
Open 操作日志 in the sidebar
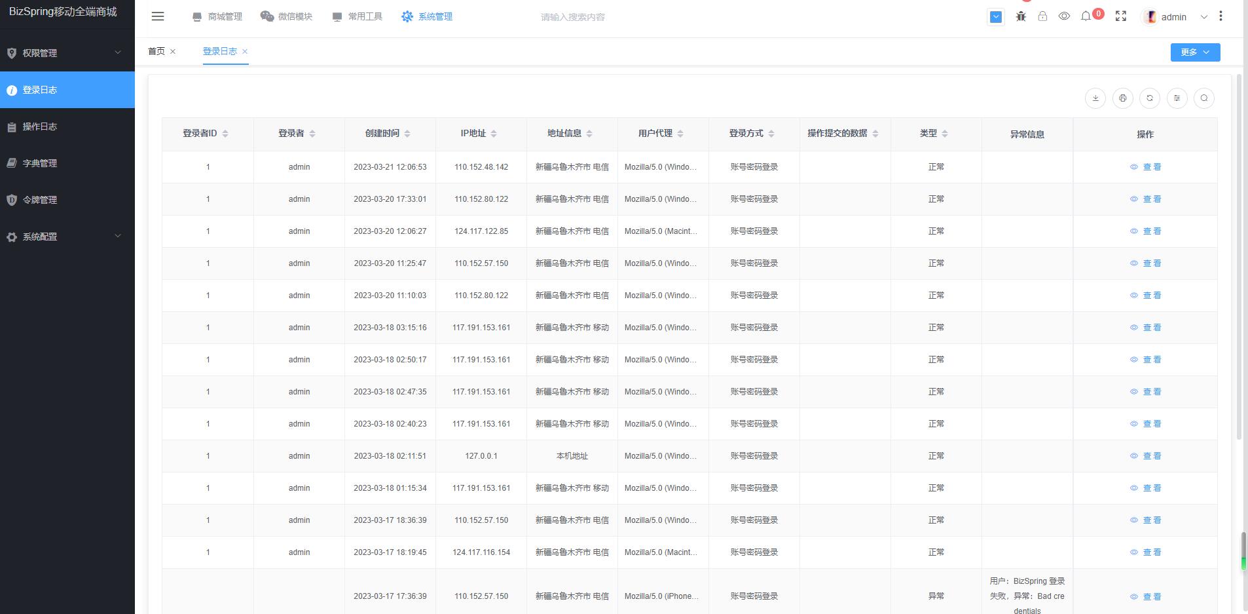pos(67,126)
